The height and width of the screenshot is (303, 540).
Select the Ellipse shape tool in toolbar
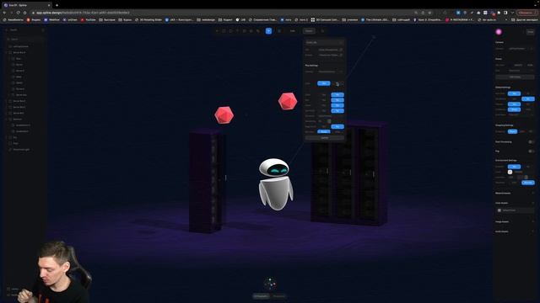[x=230, y=31]
